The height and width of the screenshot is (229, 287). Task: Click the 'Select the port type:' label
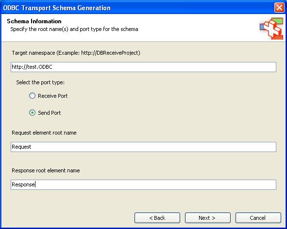[40, 82]
